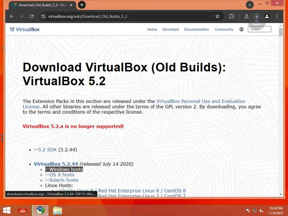Open Documentation in site navigation
The image size is (288, 216).
point(197,29)
